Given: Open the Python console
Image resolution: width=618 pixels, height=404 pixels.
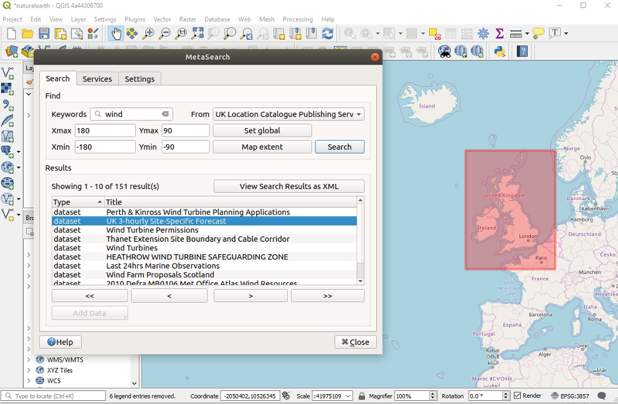Looking at the screenshot, I should [x=500, y=51].
